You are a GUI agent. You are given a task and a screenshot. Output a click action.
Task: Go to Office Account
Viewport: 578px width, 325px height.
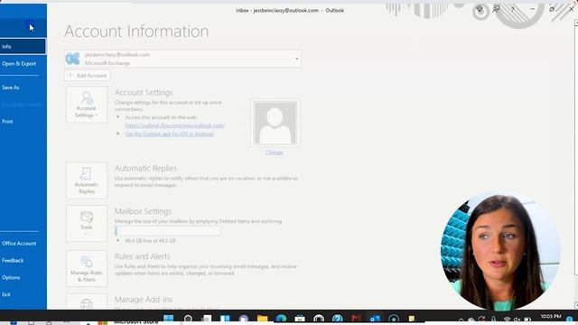tap(19, 244)
